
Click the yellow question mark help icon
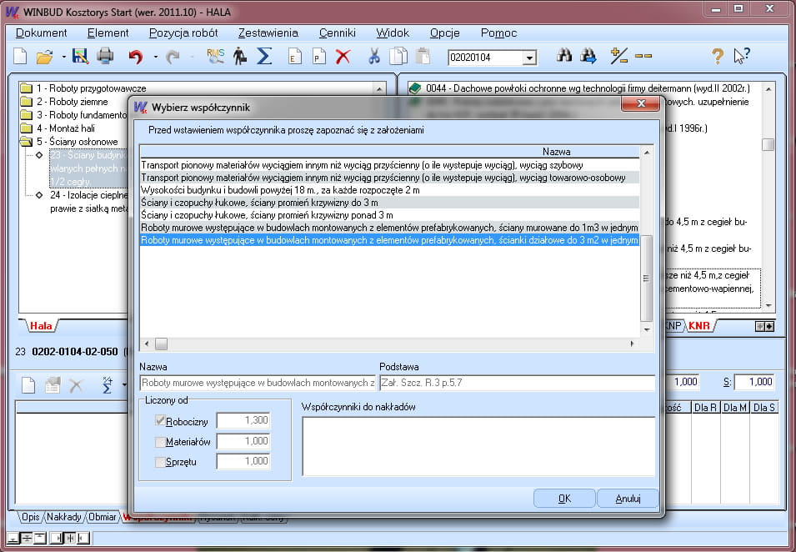tap(717, 57)
